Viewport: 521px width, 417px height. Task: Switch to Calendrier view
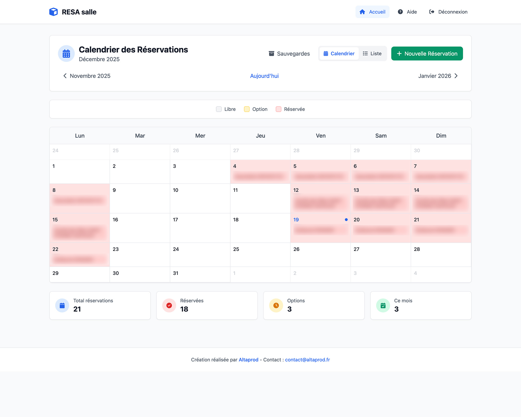tap(339, 53)
